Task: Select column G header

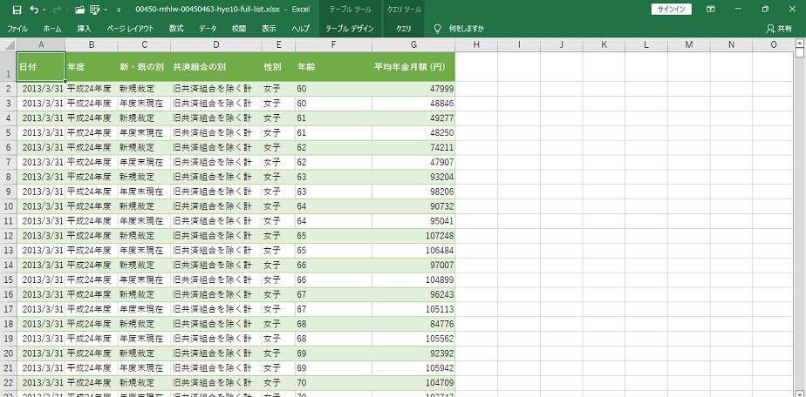Action: tap(413, 44)
